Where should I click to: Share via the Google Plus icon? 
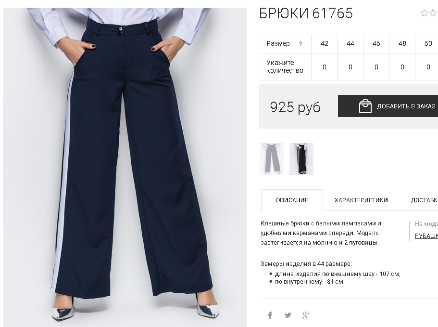click(306, 315)
